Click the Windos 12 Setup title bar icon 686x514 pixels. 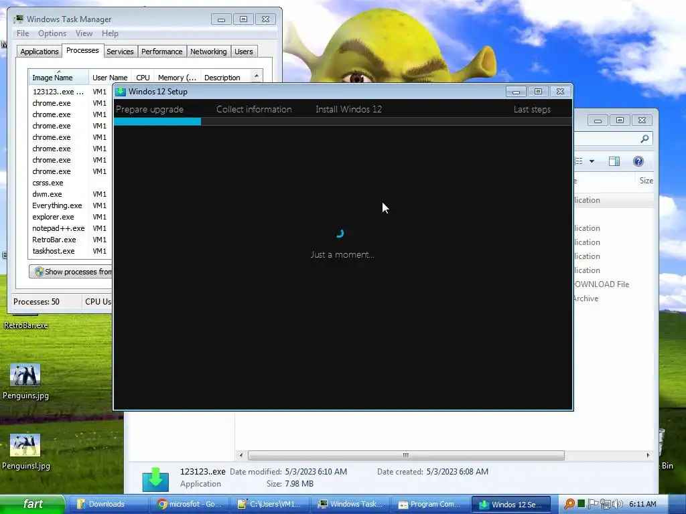click(x=121, y=91)
